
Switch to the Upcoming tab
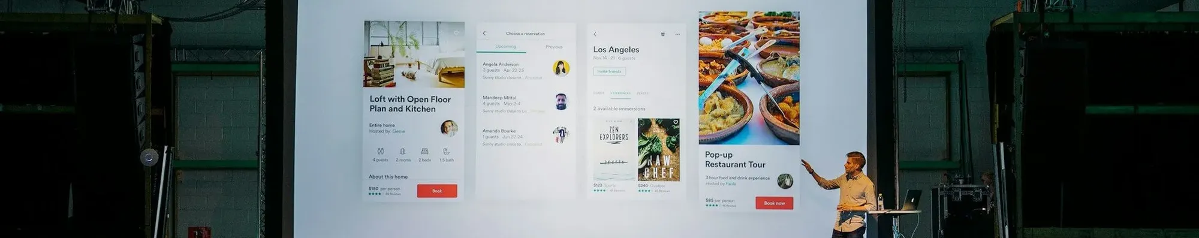[x=505, y=47]
